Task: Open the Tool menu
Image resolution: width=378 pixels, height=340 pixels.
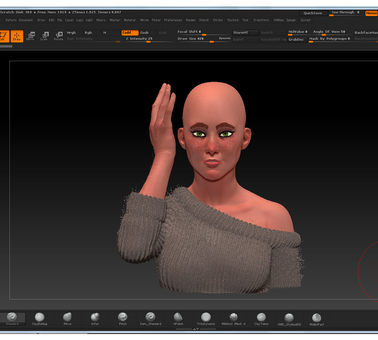Action: coord(245,20)
